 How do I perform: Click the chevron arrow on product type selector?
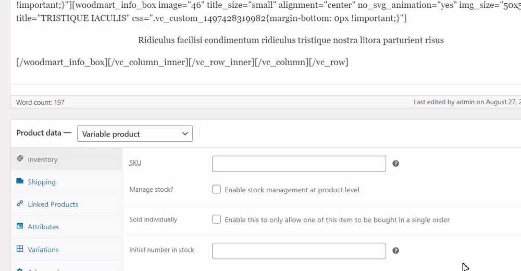(185, 134)
